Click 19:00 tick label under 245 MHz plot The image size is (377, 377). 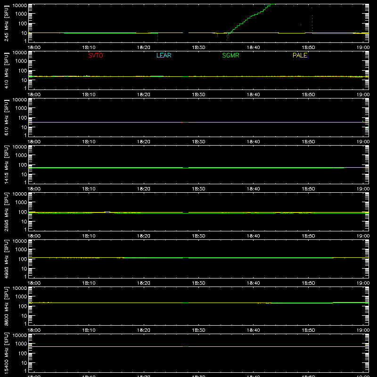(363, 48)
